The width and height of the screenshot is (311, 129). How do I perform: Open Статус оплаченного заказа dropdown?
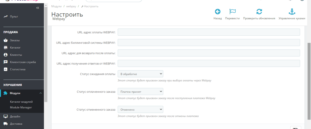click(140, 92)
